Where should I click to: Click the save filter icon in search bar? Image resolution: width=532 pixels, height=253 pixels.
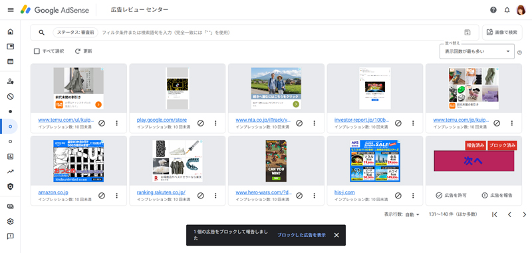[467, 32]
